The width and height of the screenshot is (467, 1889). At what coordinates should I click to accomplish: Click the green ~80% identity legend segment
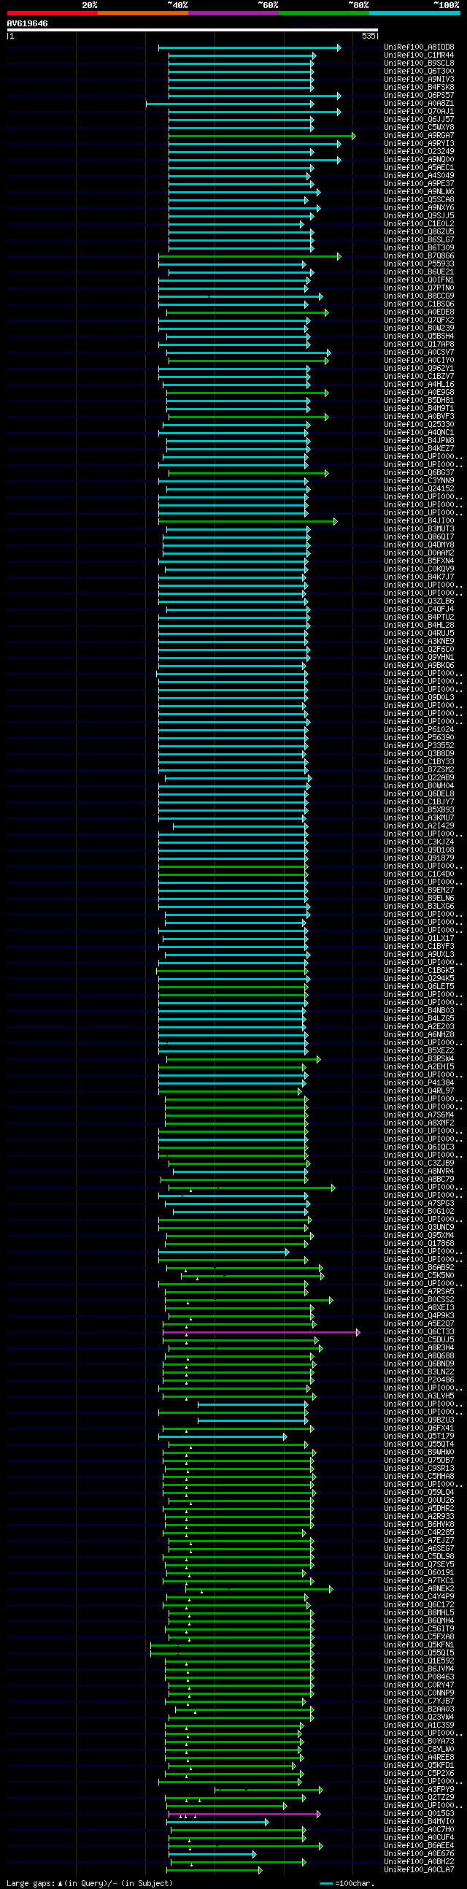pos(324,13)
